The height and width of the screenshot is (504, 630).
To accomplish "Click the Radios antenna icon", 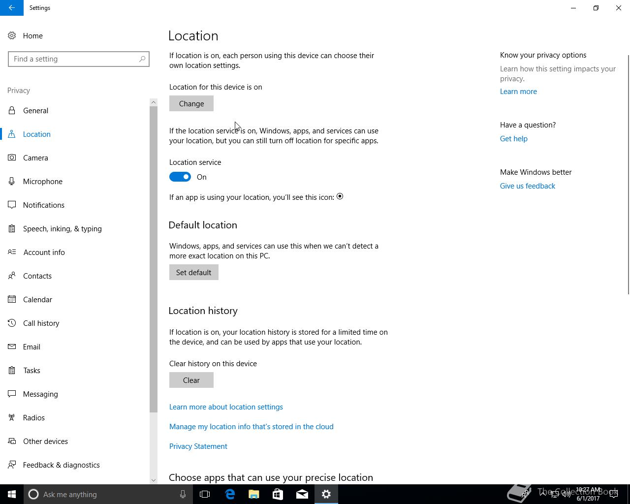I will 12,418.
